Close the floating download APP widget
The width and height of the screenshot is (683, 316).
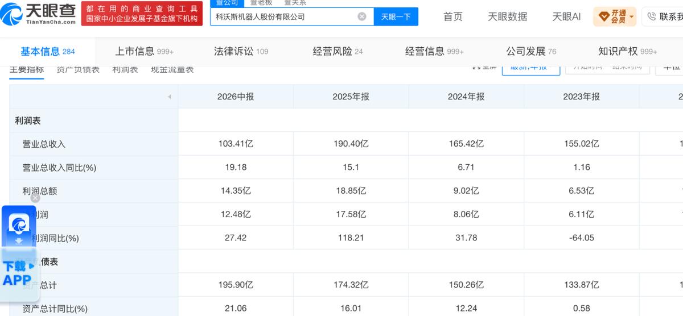click(x=35, y=198)
